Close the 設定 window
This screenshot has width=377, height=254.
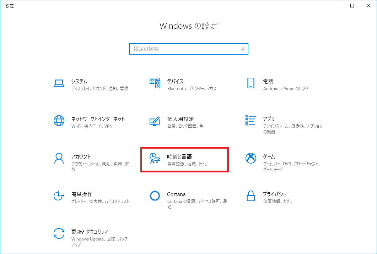[x=368, y=6]
